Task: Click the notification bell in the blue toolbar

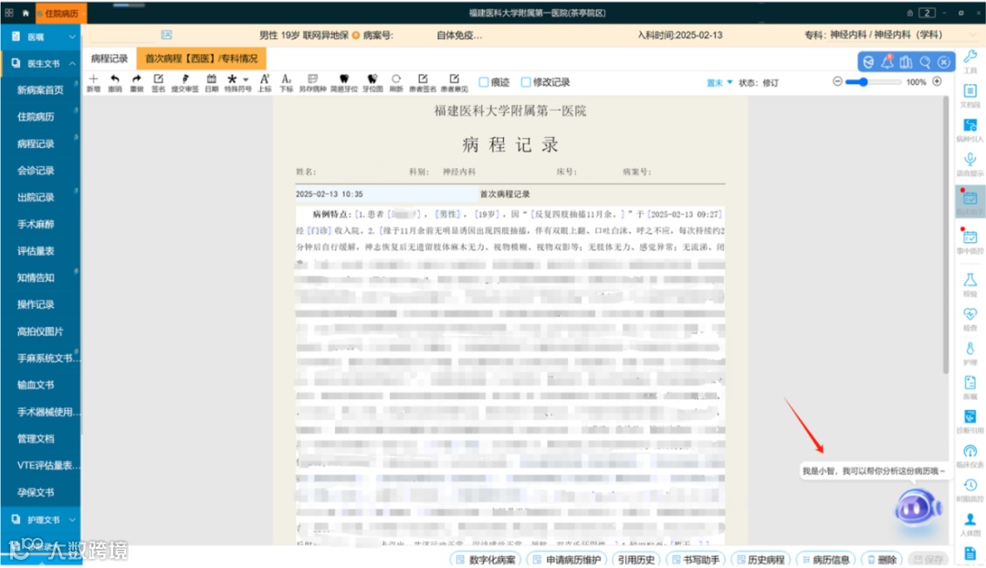Action: 887,62
